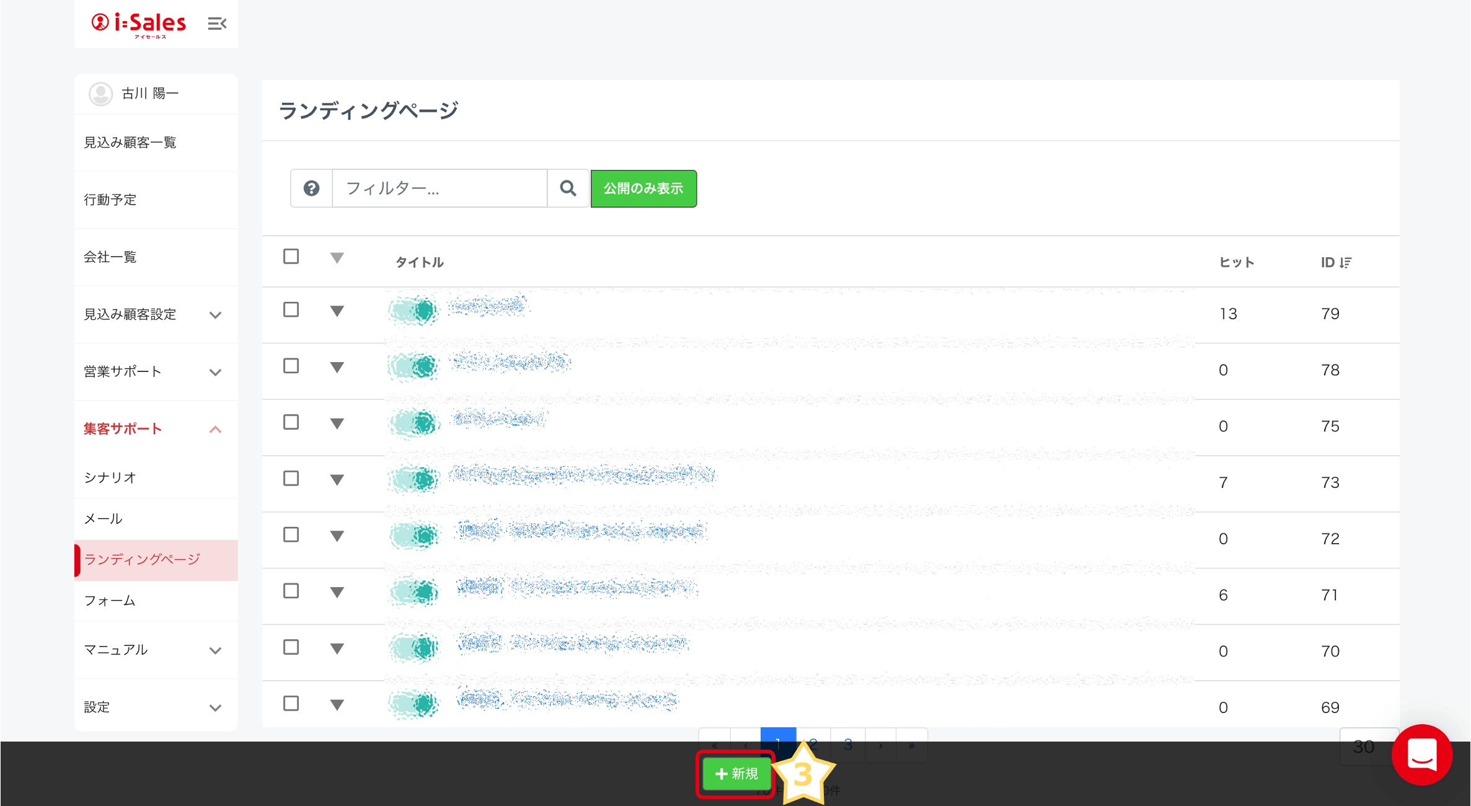This screenshot has width=1471, height=806.
Task: Click into the フィルター search field
Action: click(440, 188)
